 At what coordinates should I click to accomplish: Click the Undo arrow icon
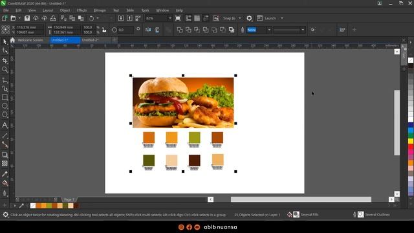pos(91,18)
